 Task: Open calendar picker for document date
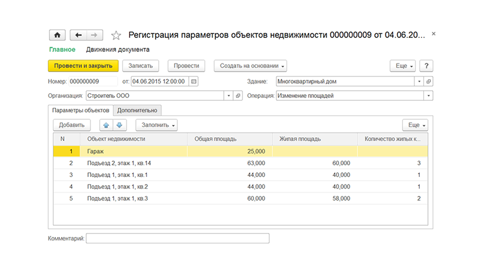tap(194, 81)
